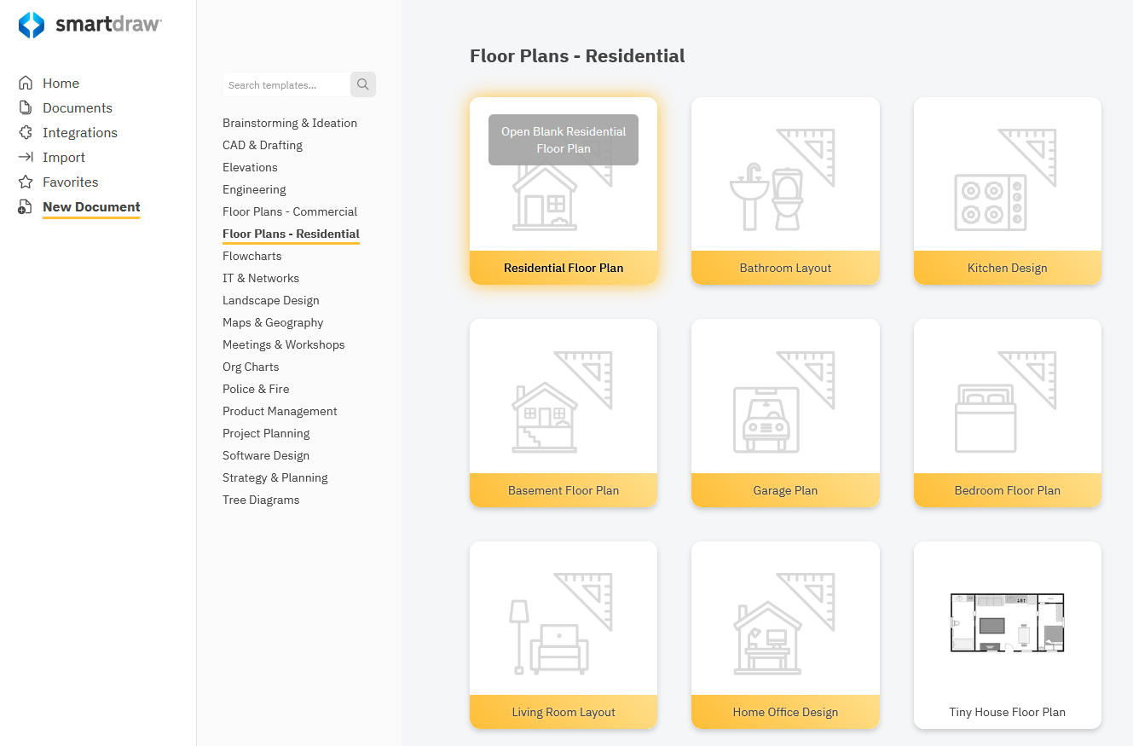Image resolution: width=1133 pixels, height=746 pixels.
Task: Open the Landscape Design category
Action: tap(270, 300)
